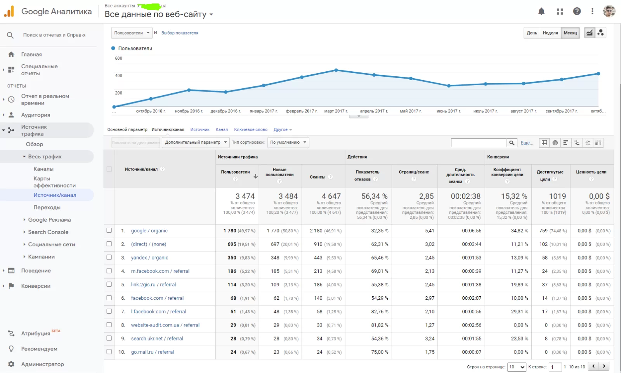
Task: Open the help question mark icon
Action: point(577,11)
